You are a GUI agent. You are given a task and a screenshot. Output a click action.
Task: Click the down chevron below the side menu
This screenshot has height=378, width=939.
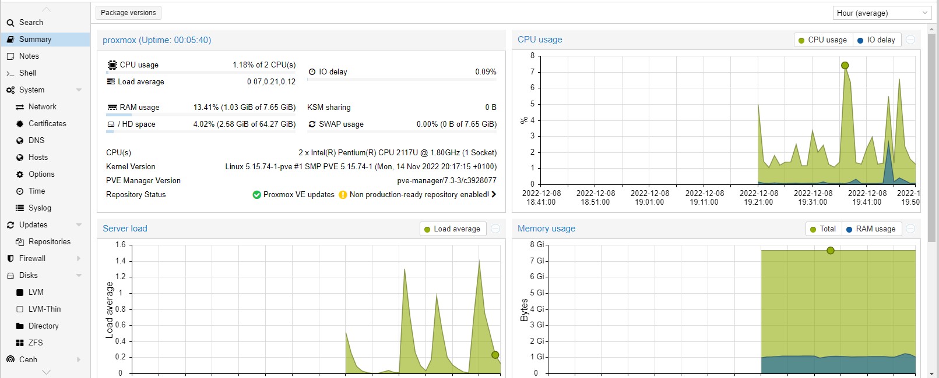pyautogui.click(x=47, y=372)
